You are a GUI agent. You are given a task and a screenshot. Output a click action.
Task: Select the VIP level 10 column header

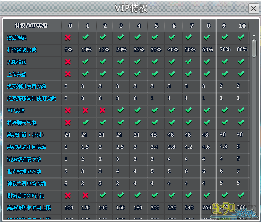pos(242,26)
